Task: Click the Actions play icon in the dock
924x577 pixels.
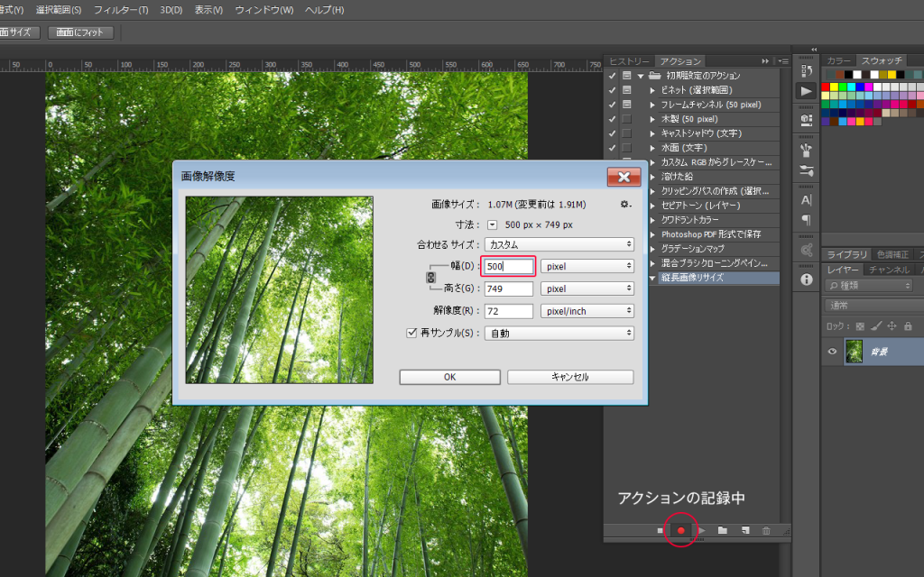Action: click(x=806, y=91)
